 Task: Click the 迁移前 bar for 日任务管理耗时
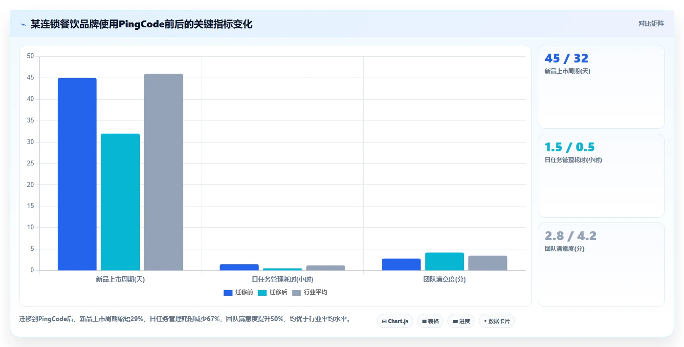(240, 267)
